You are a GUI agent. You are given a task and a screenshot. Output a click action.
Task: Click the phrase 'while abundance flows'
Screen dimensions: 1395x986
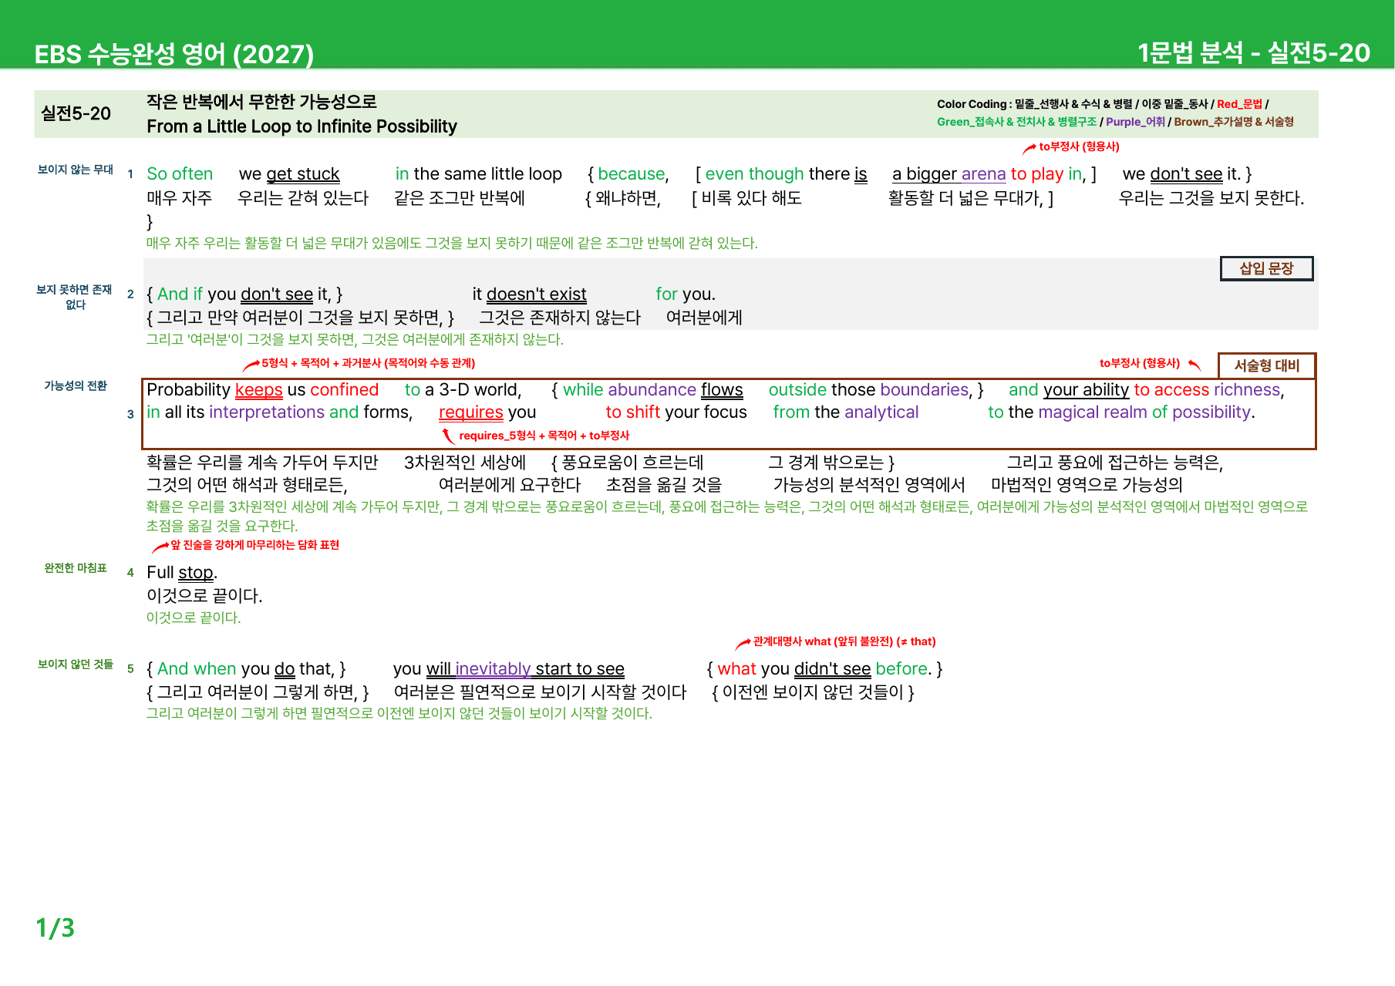click(x=652, y=390)
